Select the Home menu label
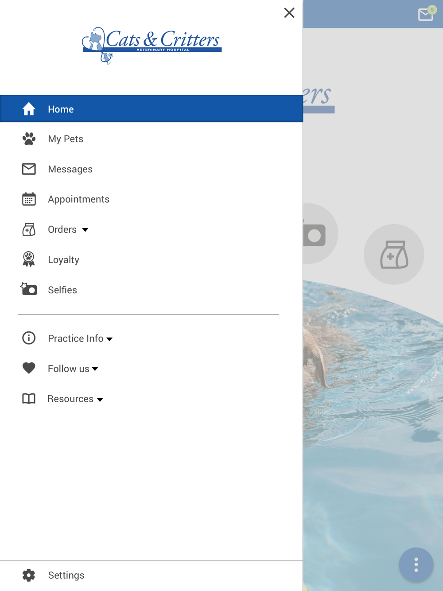 click(61, 109)
